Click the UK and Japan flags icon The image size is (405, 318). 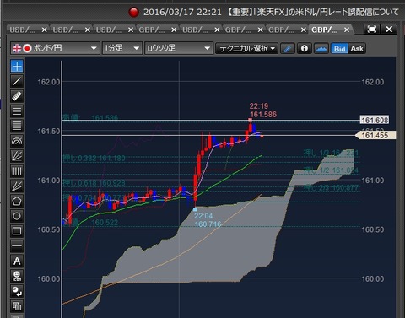tap(22, 48)
